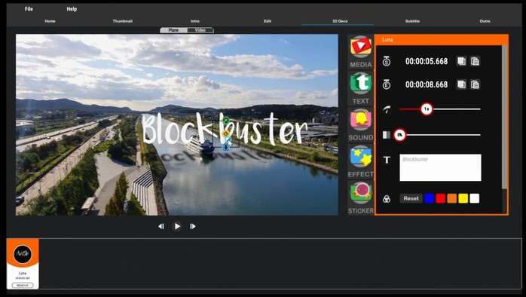Paste into the start time field
This screenshot has height=297, width=526.
pos(475,61)
